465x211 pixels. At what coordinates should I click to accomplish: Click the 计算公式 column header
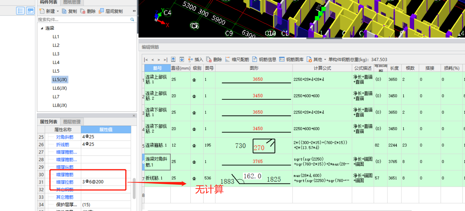click(x=322, y=68)
